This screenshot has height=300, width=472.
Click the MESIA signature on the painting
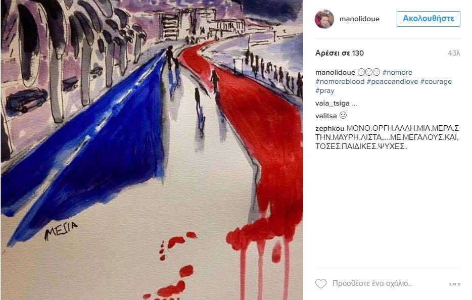click(61, 231)
